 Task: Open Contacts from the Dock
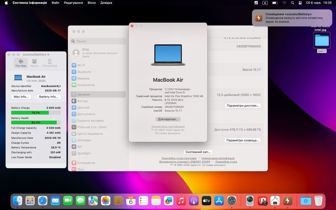pos(118,201)
